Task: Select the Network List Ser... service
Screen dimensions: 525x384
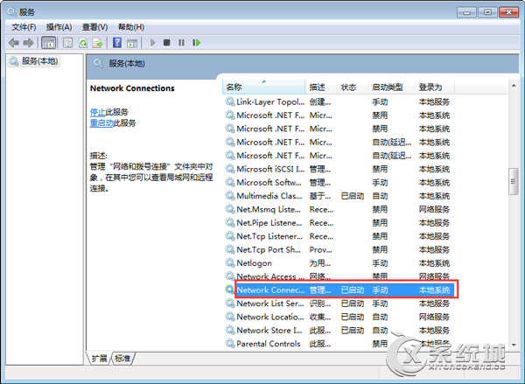Action: (x=339, y=304)
